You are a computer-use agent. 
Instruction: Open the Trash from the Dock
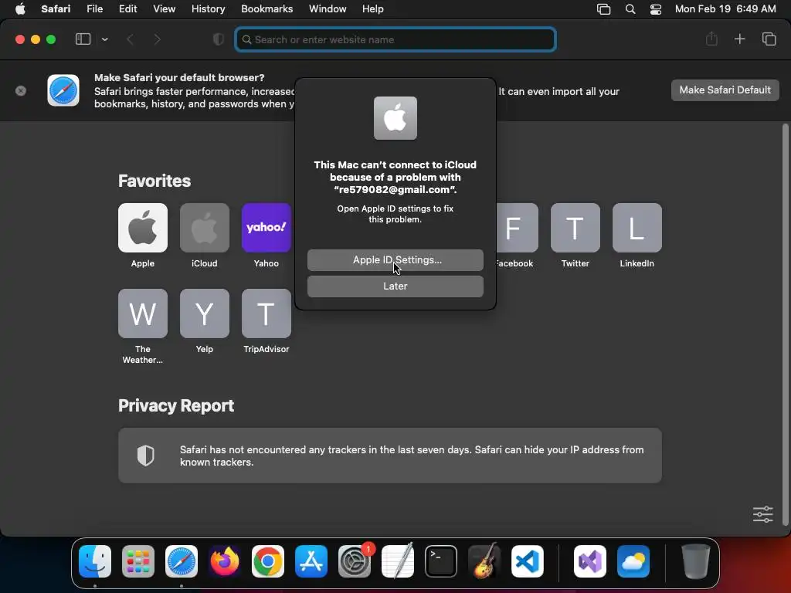pyautogui.click(x=696, y=561)
